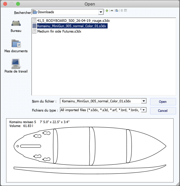
Task: Expand the Nom du fichier dropdown
Action: tap(144, 101)
